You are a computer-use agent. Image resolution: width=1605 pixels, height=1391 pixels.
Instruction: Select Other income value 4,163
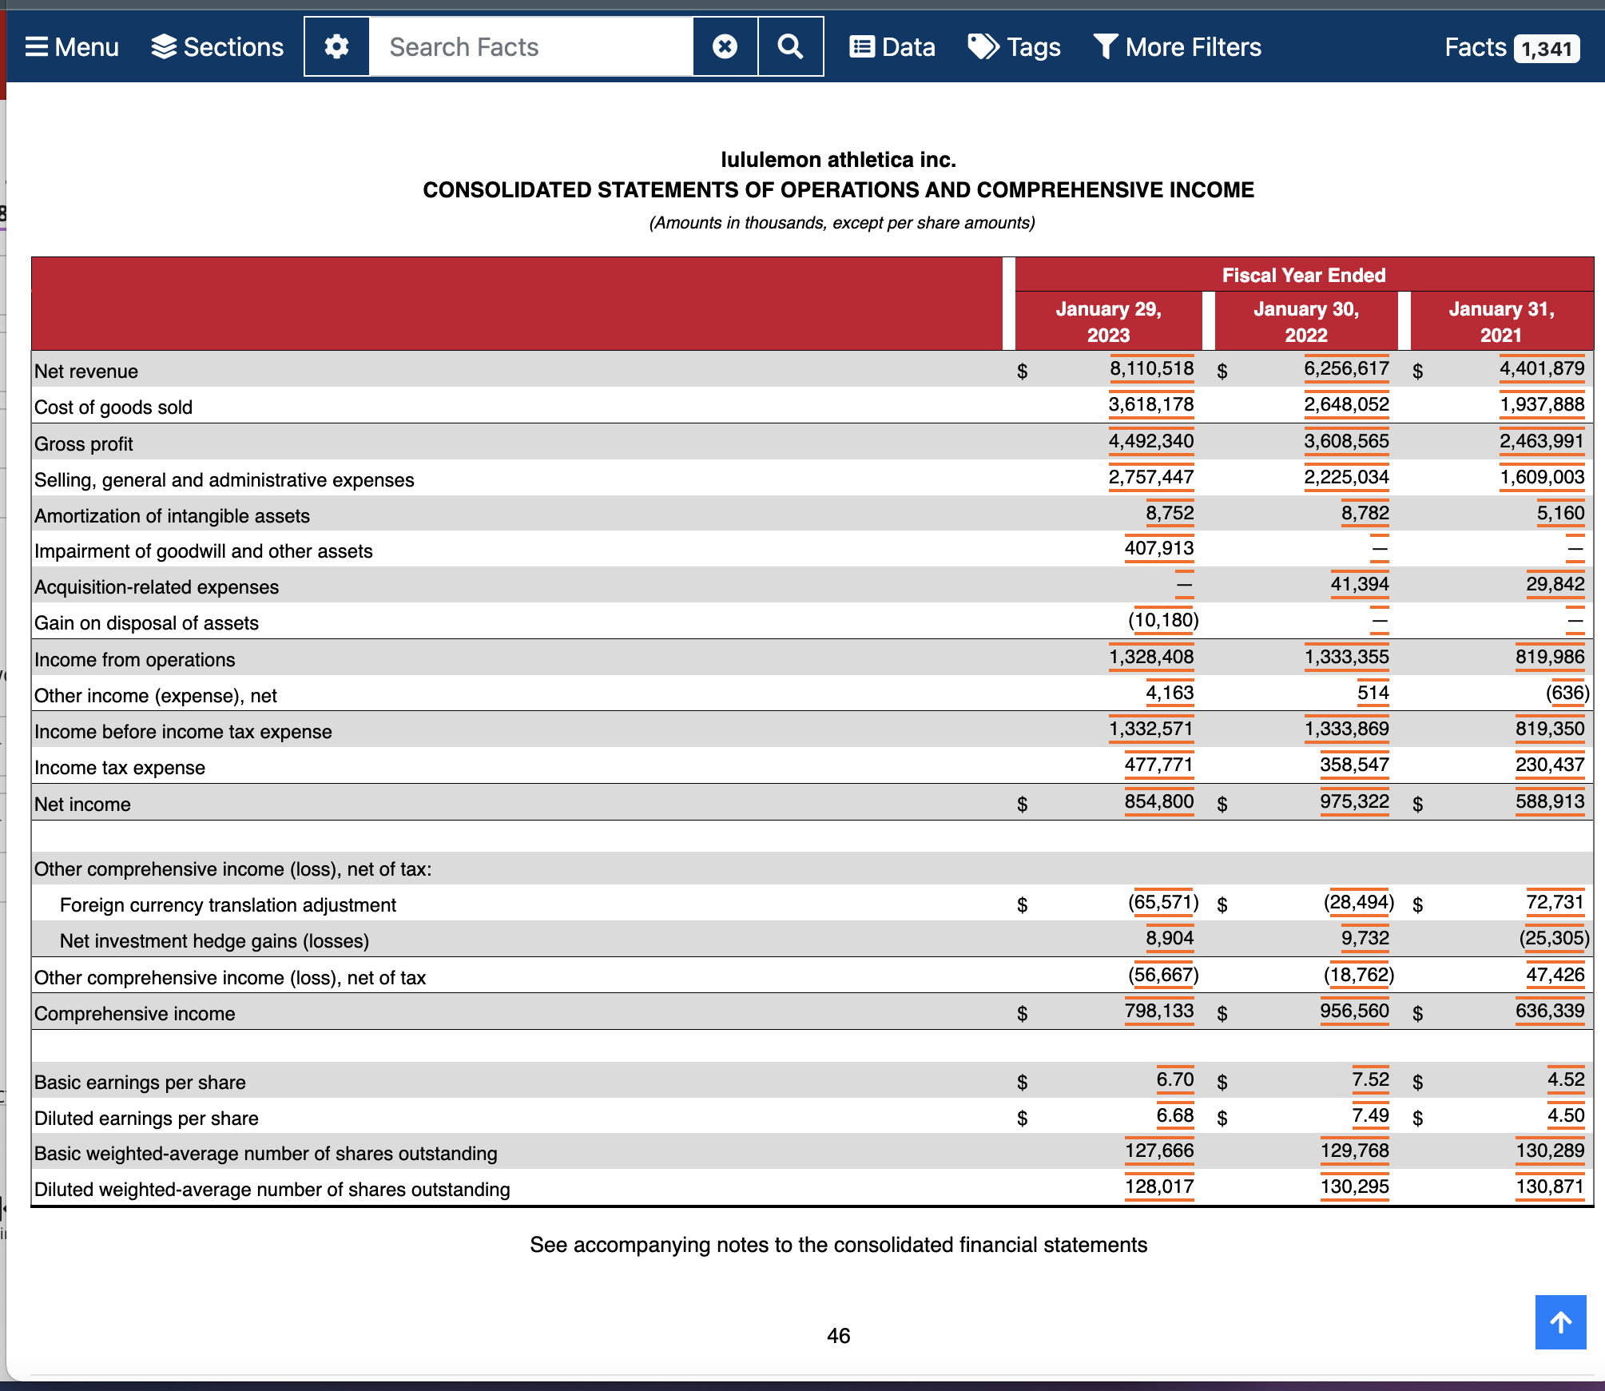click(x=1170, y=693)
